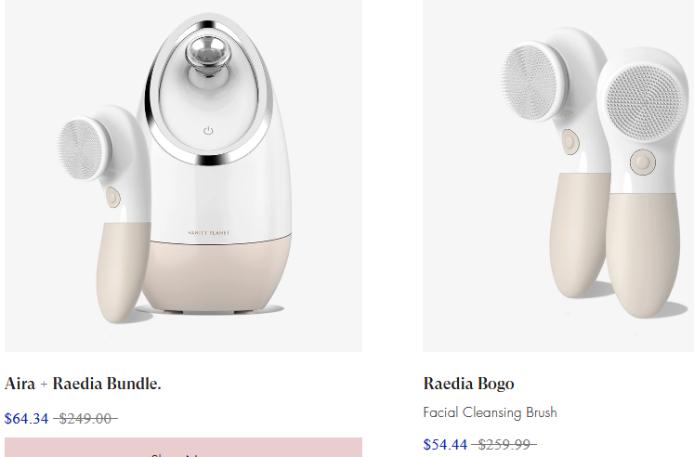Click the power icon on the steamer

[x=208, y=131]
